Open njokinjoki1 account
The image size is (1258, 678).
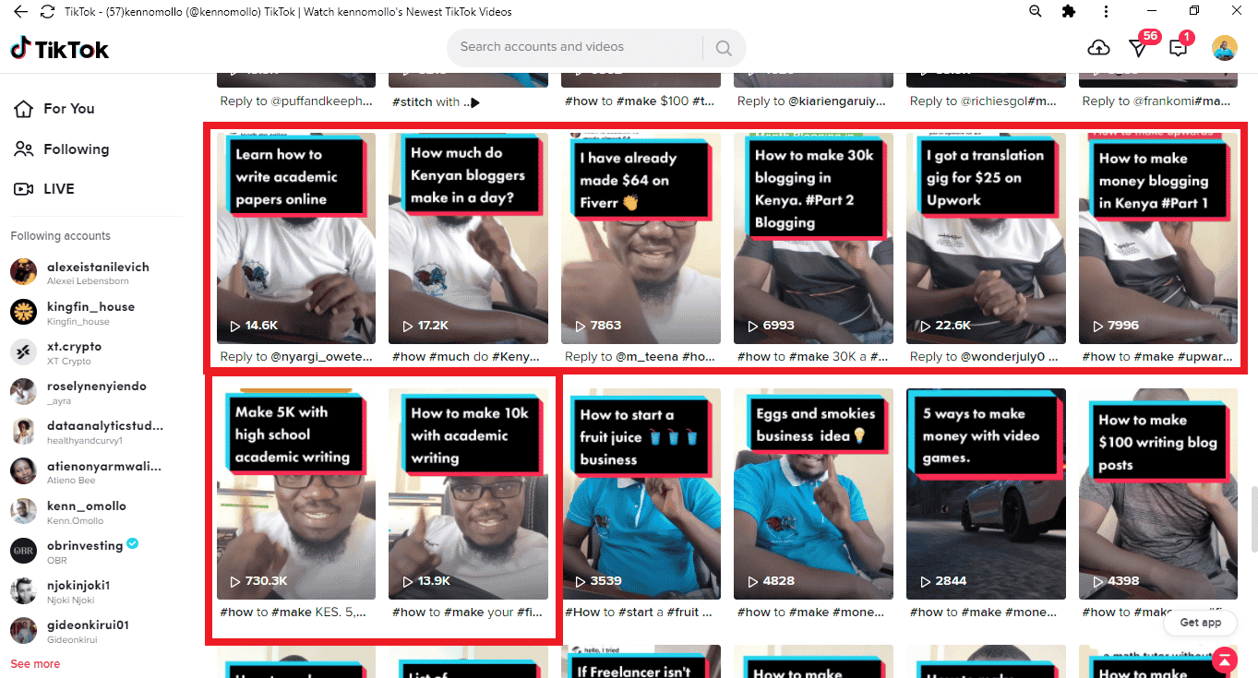pyautogui.click(x=61, y=591)
